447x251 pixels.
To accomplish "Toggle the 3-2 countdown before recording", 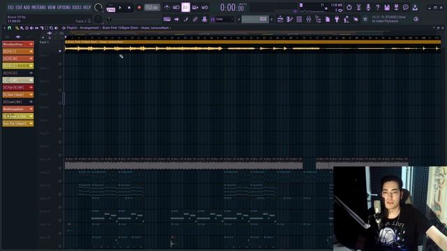I will [x=186, y=8].
